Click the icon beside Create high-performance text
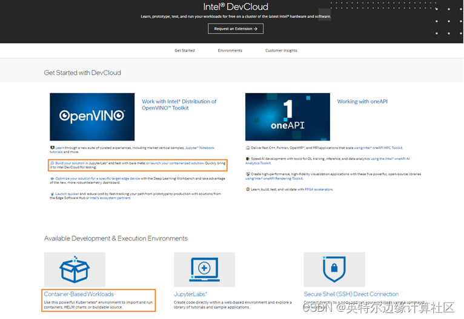The height and width of the screenshot is (319, 464). [248, 174]
